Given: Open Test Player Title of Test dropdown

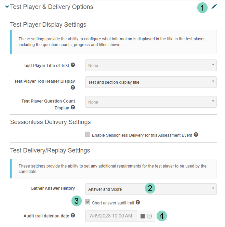Looking at the screenshot, I should pyautogui.click(x=151, y=65).
